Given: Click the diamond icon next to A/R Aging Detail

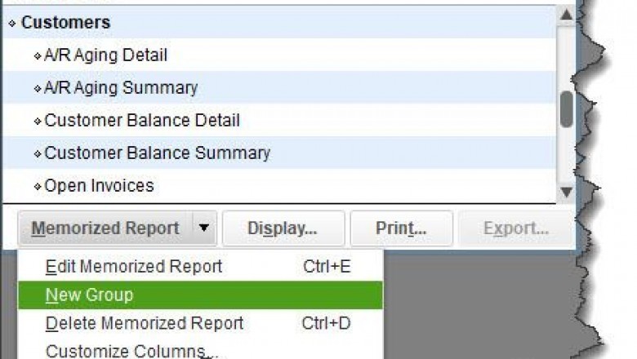Looking at the screenshot, I should tap(38, 56).
